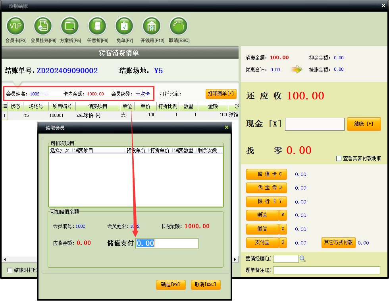Click 剩余次数 column header in dialog

(x=207, y=150)
